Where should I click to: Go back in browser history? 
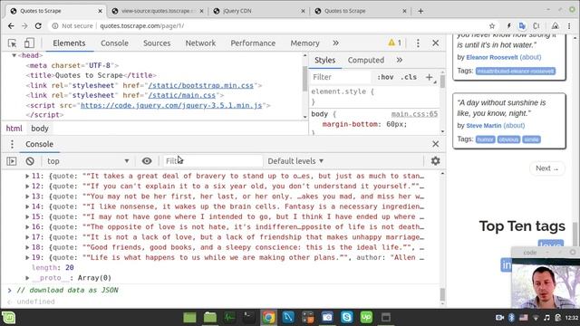pyautogui.click(x=11, y=26)
